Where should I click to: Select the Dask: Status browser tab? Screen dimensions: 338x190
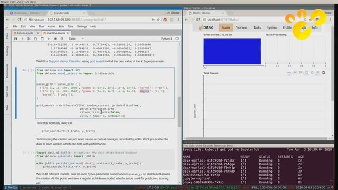click(206, 13)
